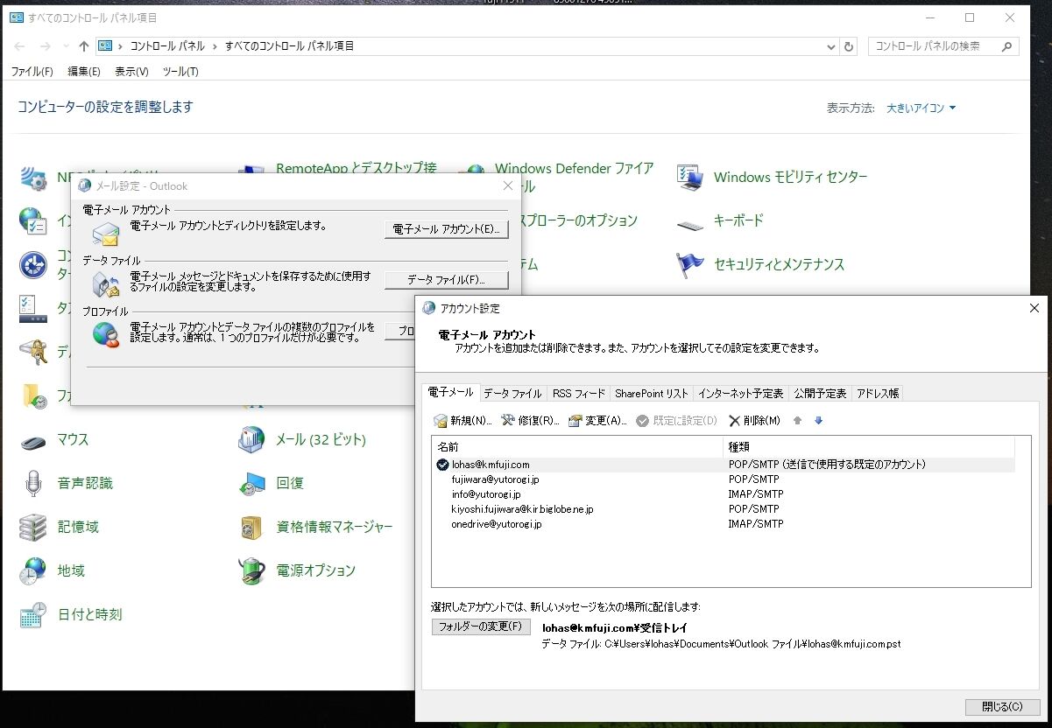Click search magnifier in Control Panel search

pos(1007,46)
